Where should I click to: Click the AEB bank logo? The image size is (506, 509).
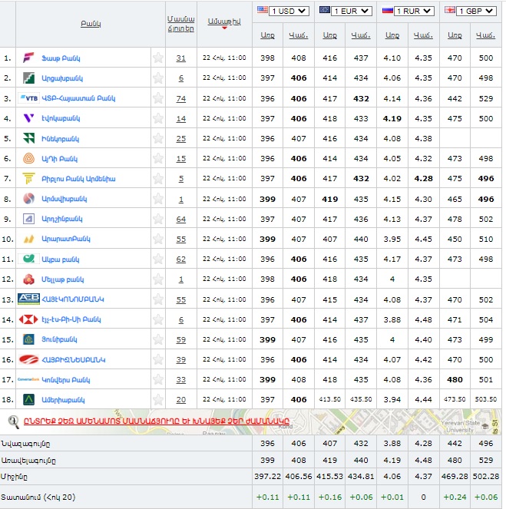coord(28,299)
